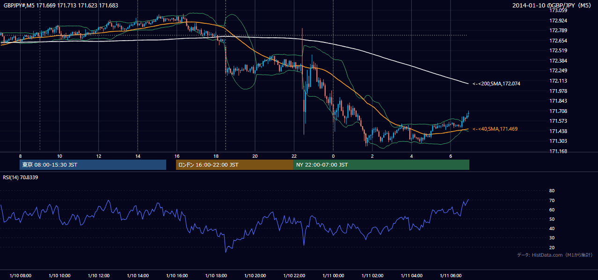Viewport: 598px width, 280px height.
Task: Click the 1/10 10:00 time axis label
Action: [x=59, y=275]
